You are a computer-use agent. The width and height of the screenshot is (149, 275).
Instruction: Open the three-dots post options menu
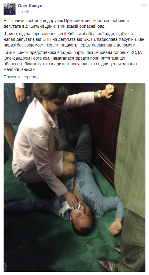point(144,5)
